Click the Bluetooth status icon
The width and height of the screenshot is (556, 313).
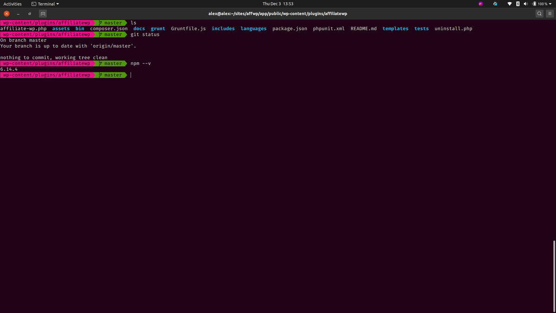coord(518,4)
